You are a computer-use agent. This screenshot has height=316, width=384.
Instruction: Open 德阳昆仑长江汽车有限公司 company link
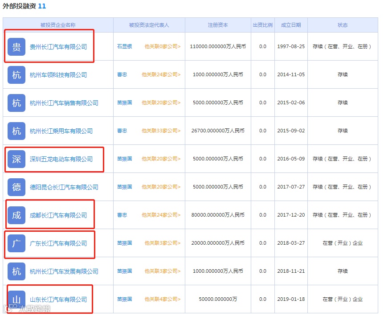coord(64,187)
